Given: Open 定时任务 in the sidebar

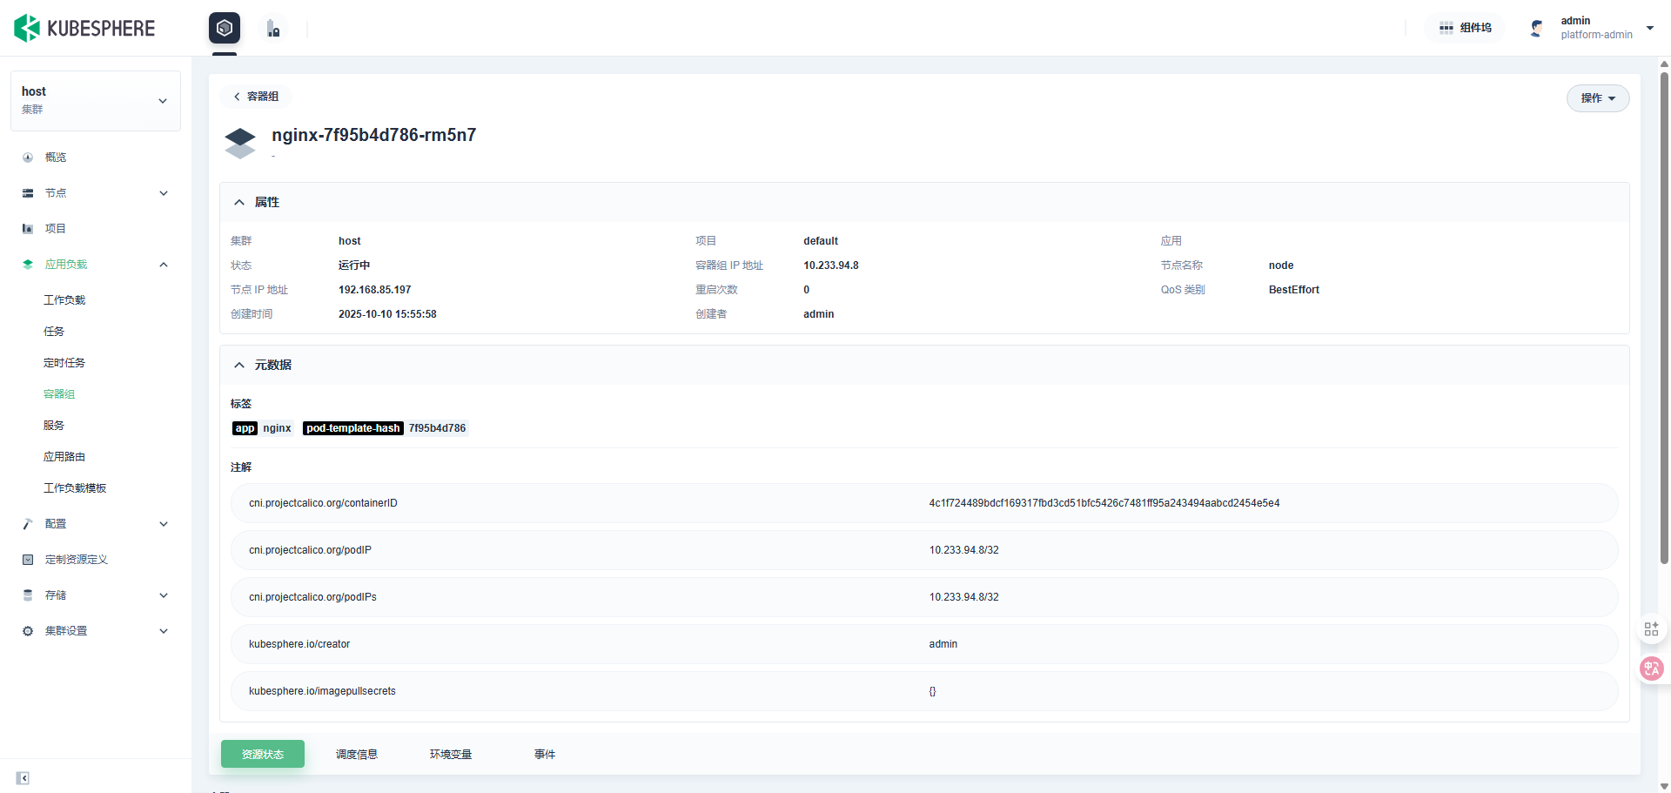Looking at the screenshot, I should pos(64,363).
